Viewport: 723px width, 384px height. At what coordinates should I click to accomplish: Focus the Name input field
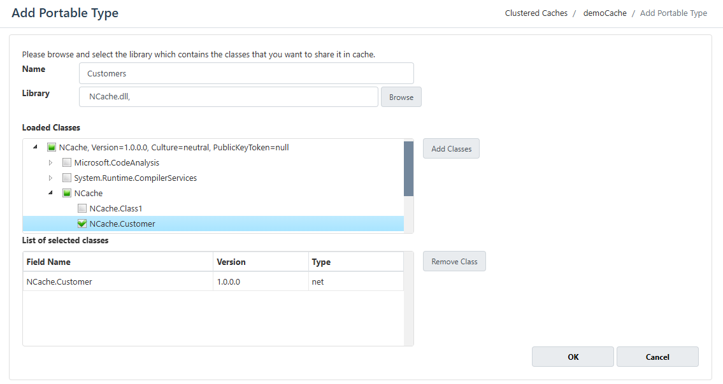(x=247, y=73)
